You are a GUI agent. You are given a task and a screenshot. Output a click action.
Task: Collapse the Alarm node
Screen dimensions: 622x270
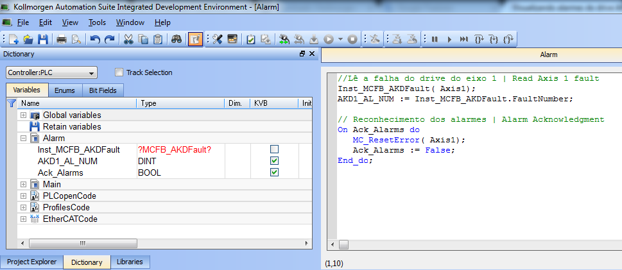tap(23, 139)
